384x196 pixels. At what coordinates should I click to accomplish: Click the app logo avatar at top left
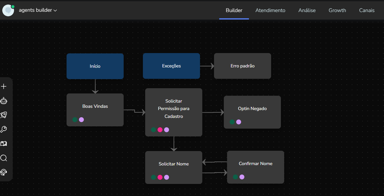(8, 10)
